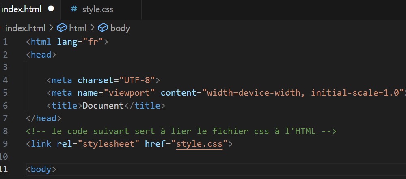Follow the underlined style.css href link
Screen dimensions: 406x179
click(199, 143)
